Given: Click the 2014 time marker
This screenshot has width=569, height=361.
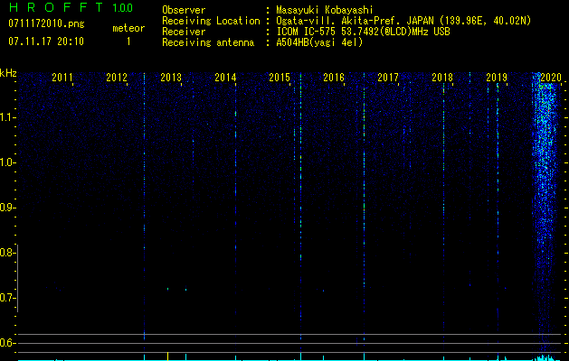Looking at the screenshot, I should 225,77.
